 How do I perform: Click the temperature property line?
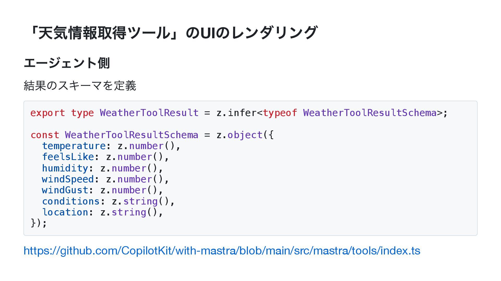point(111,146)
